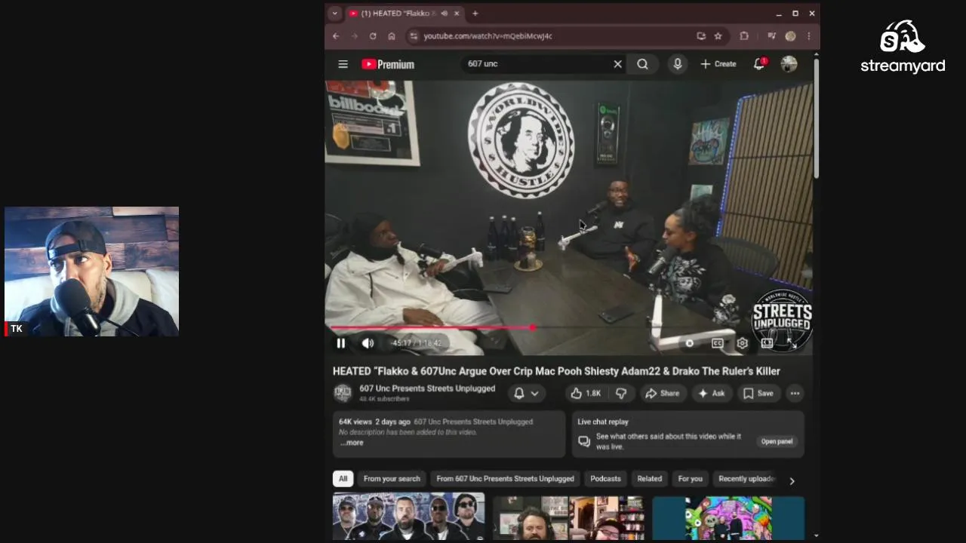
Task: Go back in the browser
Action: point(336,36)
